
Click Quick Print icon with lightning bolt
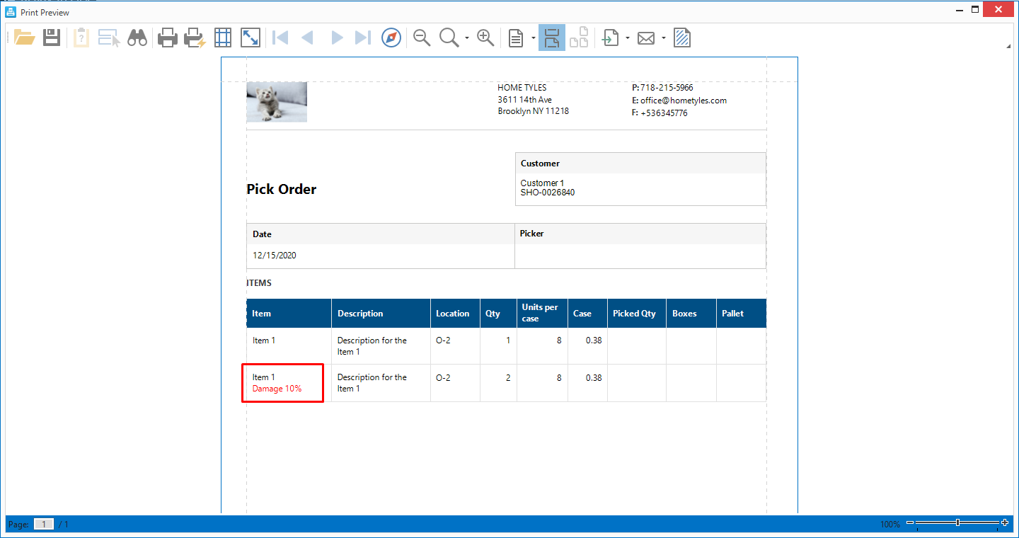pos(195,38)
